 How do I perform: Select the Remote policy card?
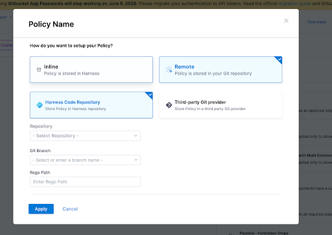pos(220,69)
